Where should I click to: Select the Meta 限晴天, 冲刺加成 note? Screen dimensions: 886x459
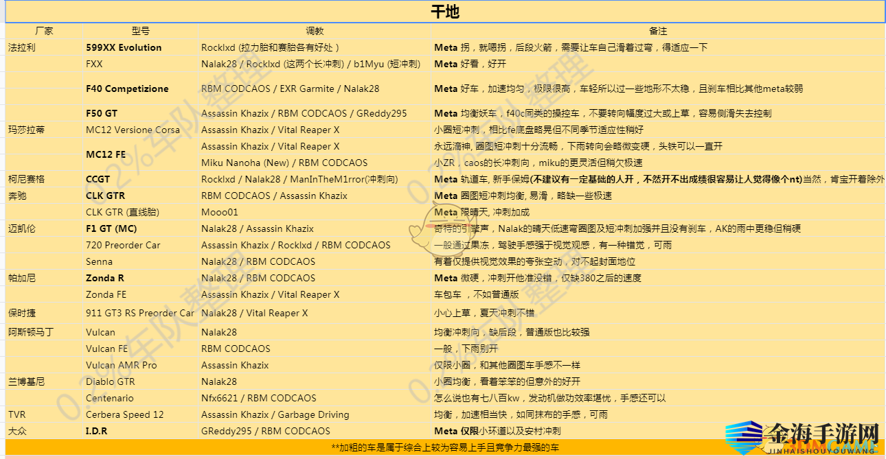pos(658,212)
